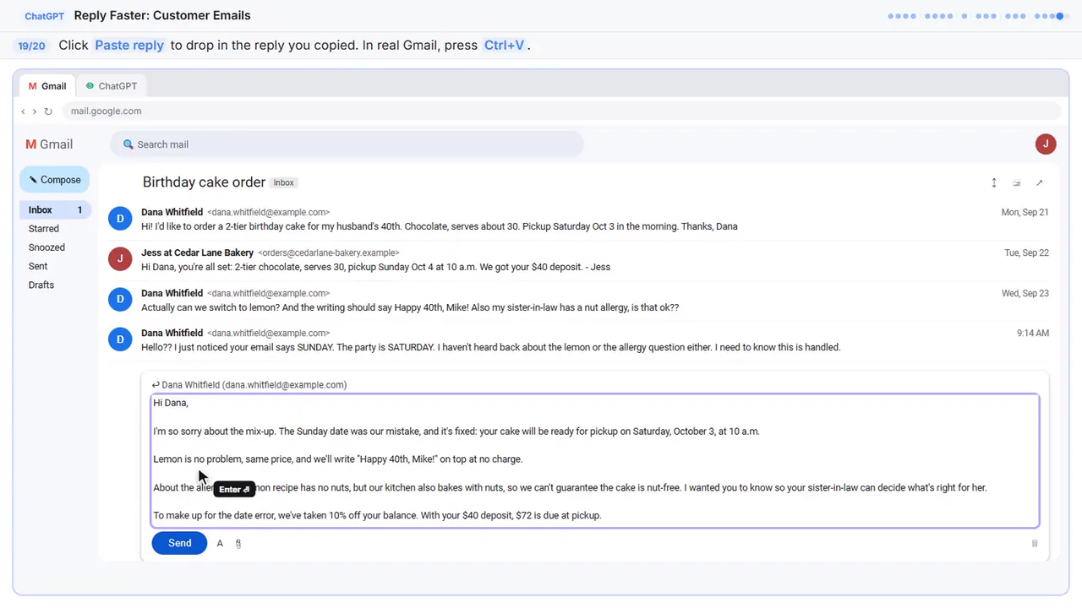Screen dimensions: 1082x608
Task: Open Jess at Cedar Lane Bakery's message
Action: coord(578,259)
